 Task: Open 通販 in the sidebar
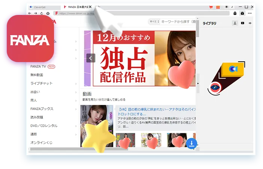(x=33, y=134)
